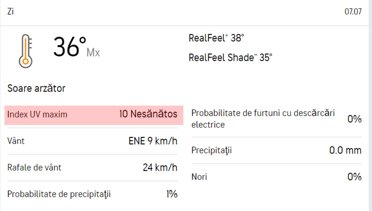Viewport: 372px width, 211px height.
Task: Click the "Nori" cloud cover label
Action: [x=199, y=177]
